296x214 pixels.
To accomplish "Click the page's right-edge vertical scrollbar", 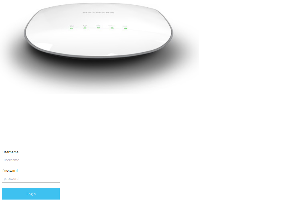I will click(295, 104).
